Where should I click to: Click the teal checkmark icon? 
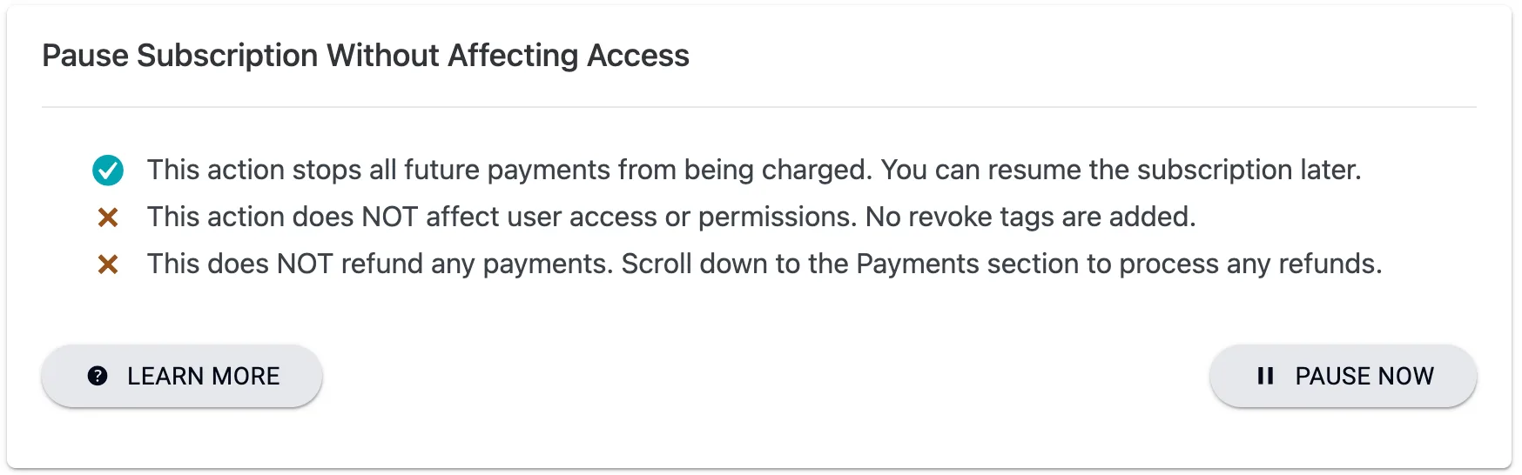point(108,171)
